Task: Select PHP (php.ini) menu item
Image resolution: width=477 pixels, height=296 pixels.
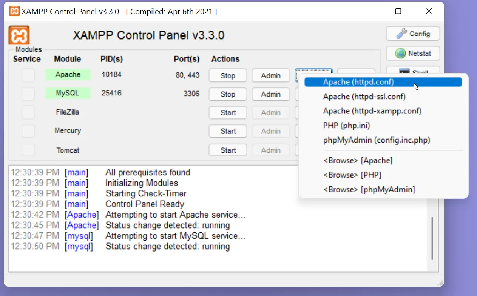Action: [346, 126]
